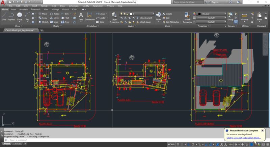
Task: Select the Measure utility
Action: click(244, 16)
